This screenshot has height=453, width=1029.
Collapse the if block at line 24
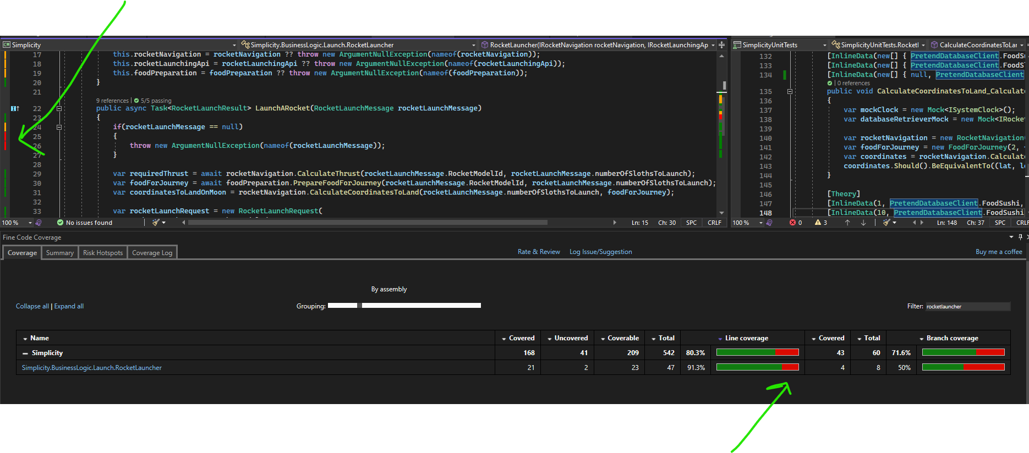(59, 127)
